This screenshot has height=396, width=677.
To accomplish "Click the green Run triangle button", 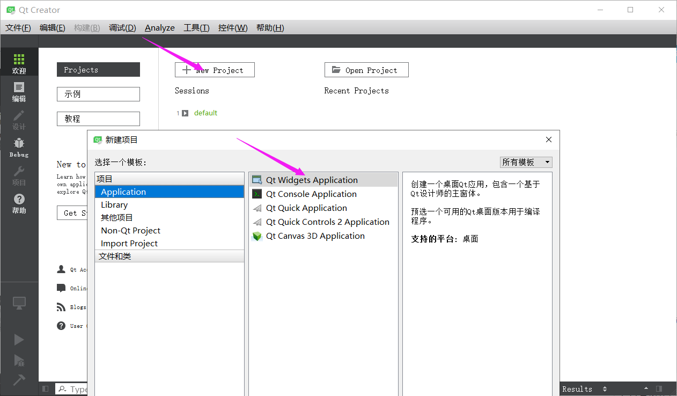I will point(19,339).
